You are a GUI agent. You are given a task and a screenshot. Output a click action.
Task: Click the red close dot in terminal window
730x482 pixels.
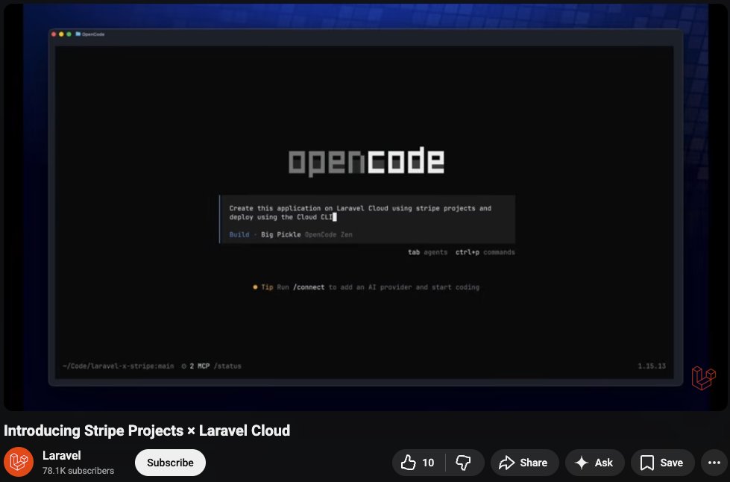(54, 34)
